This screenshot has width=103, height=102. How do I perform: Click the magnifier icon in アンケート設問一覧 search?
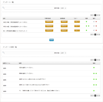coord(3,52)
